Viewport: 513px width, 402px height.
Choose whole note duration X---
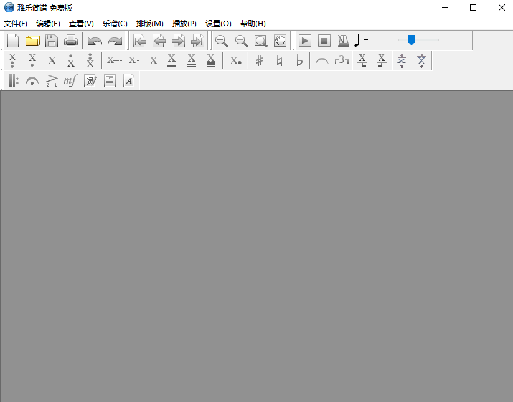115,60
